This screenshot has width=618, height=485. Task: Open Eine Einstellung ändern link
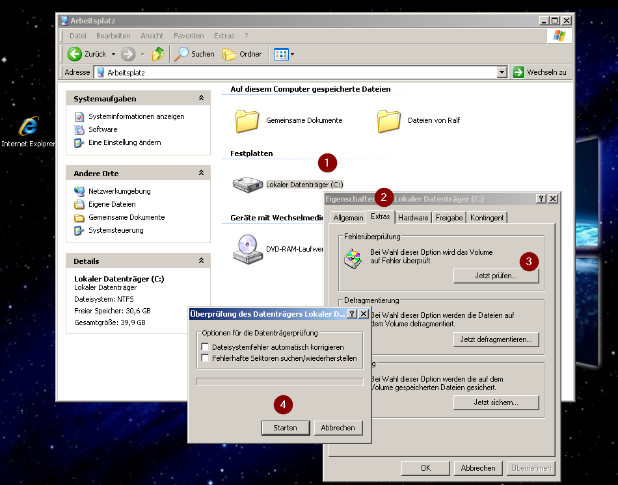pyautogui.click(x=124, y=142)
